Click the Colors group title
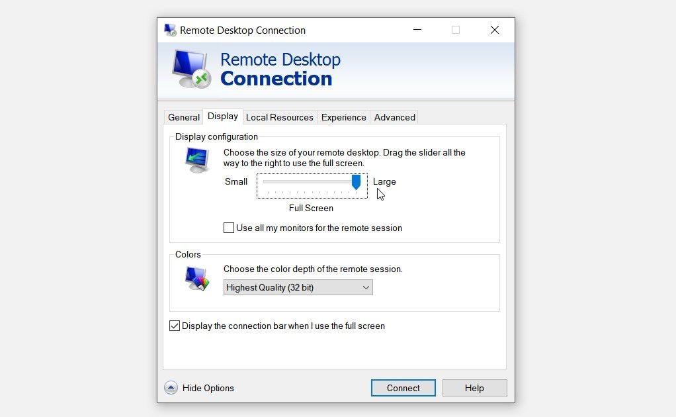The width and height of the screenshot is (676, 417). click(188, 254)
